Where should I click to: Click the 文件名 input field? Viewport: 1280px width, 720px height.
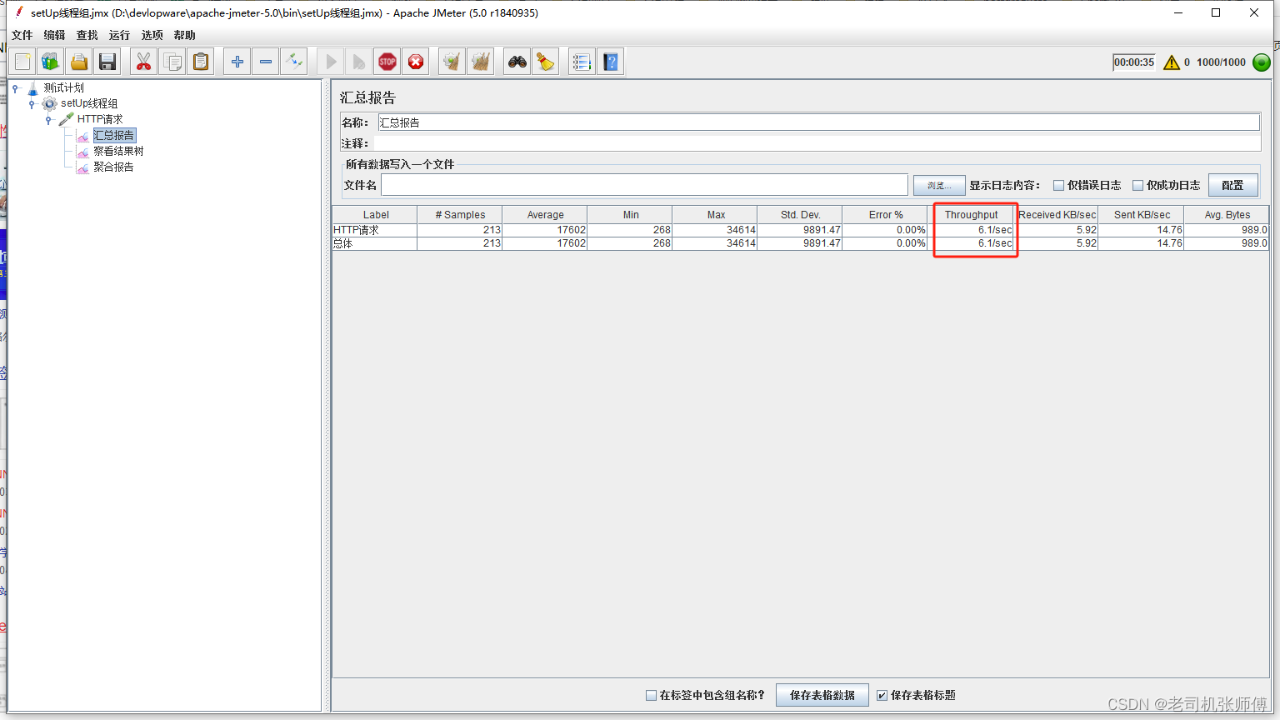(x=644, y=185)
